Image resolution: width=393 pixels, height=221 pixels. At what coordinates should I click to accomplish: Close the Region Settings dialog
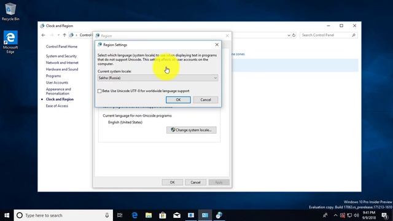coord(217,45)
